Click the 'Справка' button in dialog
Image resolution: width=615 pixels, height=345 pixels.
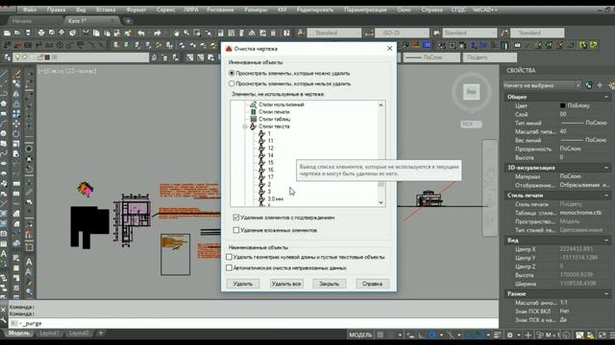coord(372,284)
